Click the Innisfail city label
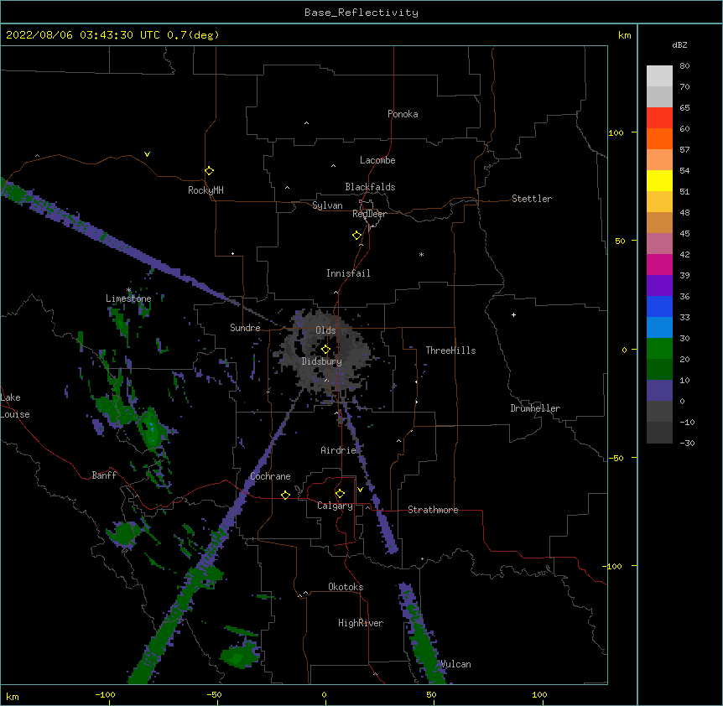Viewport: 723px width, 706px height. 348,273
